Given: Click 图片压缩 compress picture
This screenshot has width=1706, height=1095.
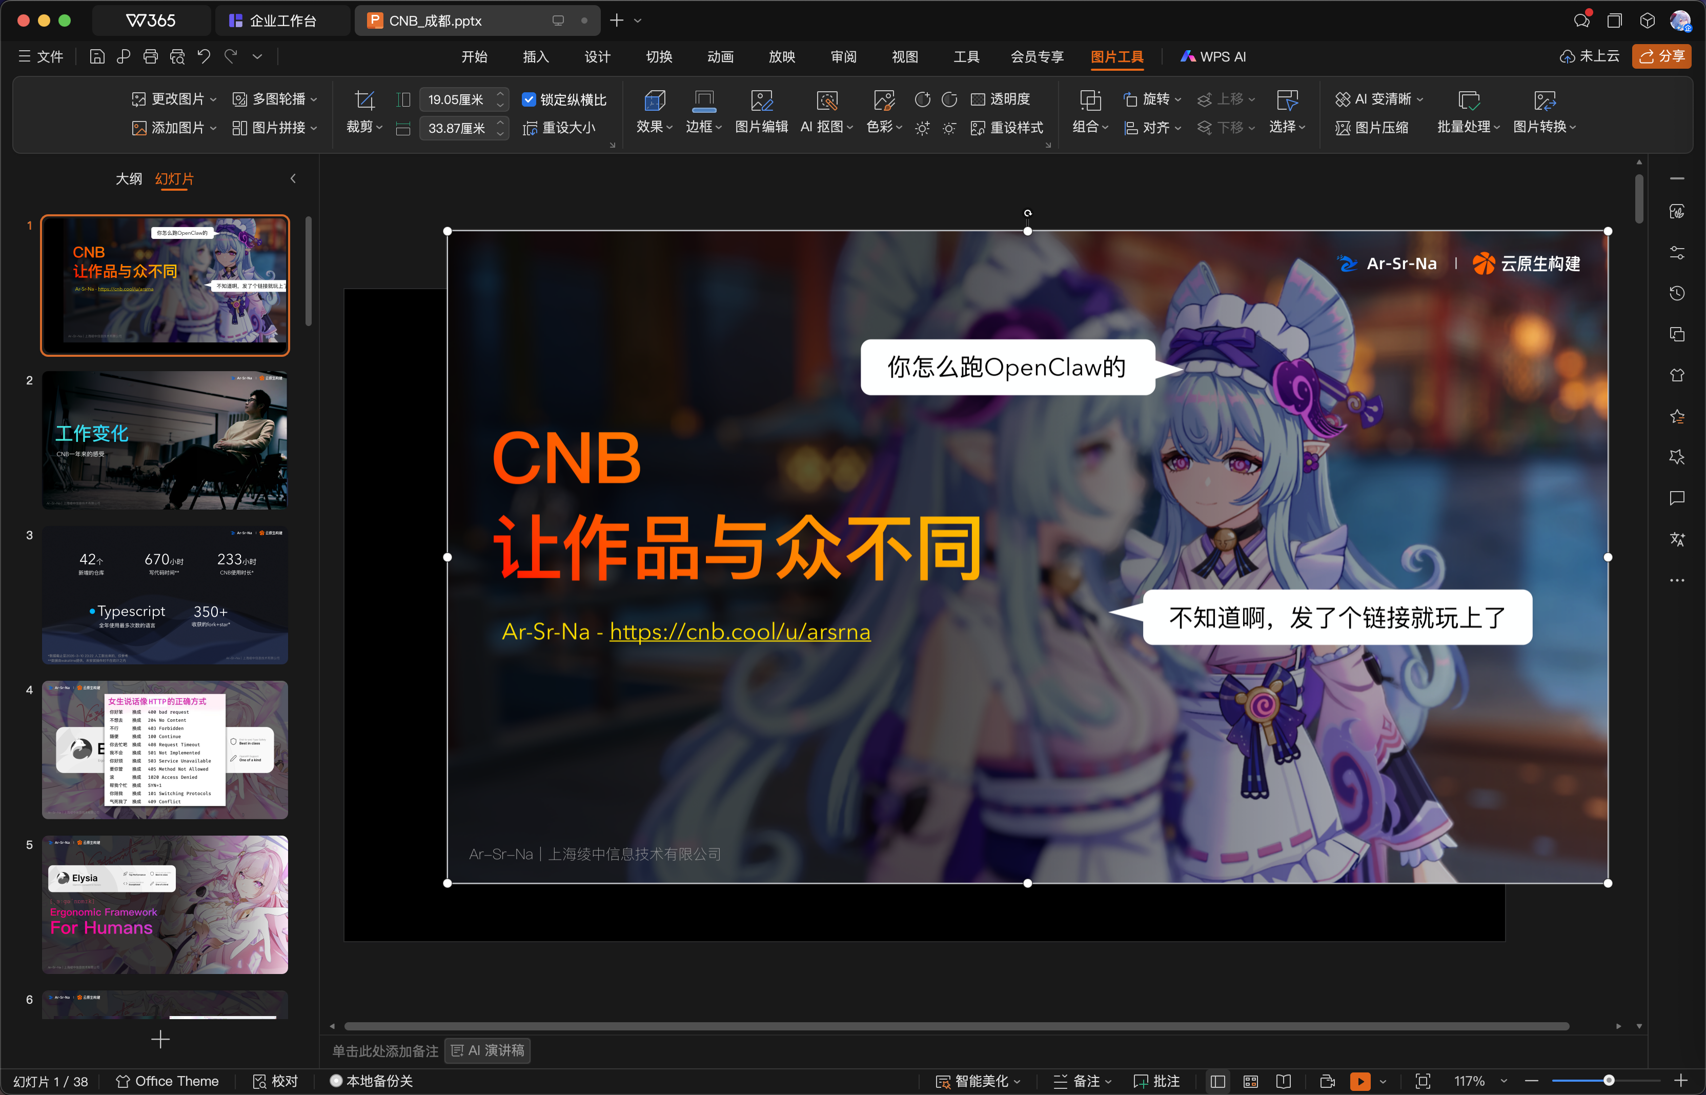Looking at the screenshot, I should click(1372, 128).
